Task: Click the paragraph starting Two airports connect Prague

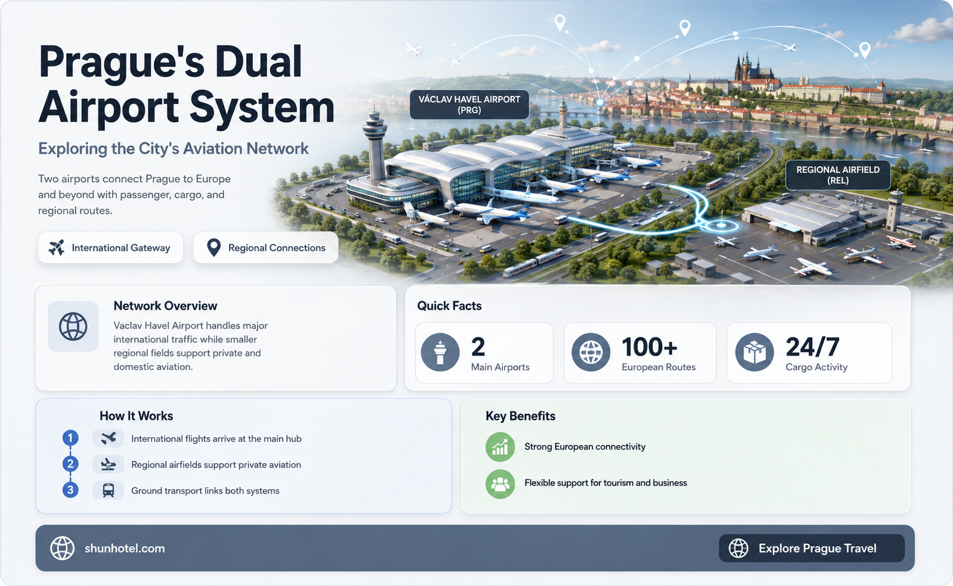Action: click(x=135, y=195)
